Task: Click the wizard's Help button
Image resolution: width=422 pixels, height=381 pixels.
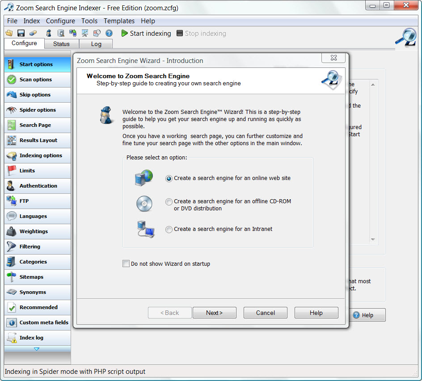Action: point(316,313)
